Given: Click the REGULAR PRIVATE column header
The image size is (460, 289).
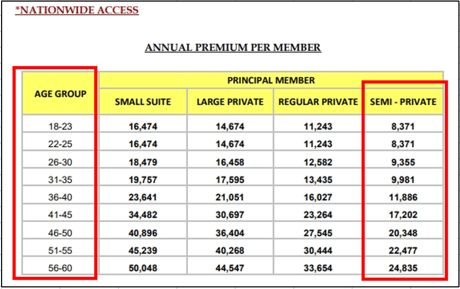Looking at the screenshot, I should [318, 101].
